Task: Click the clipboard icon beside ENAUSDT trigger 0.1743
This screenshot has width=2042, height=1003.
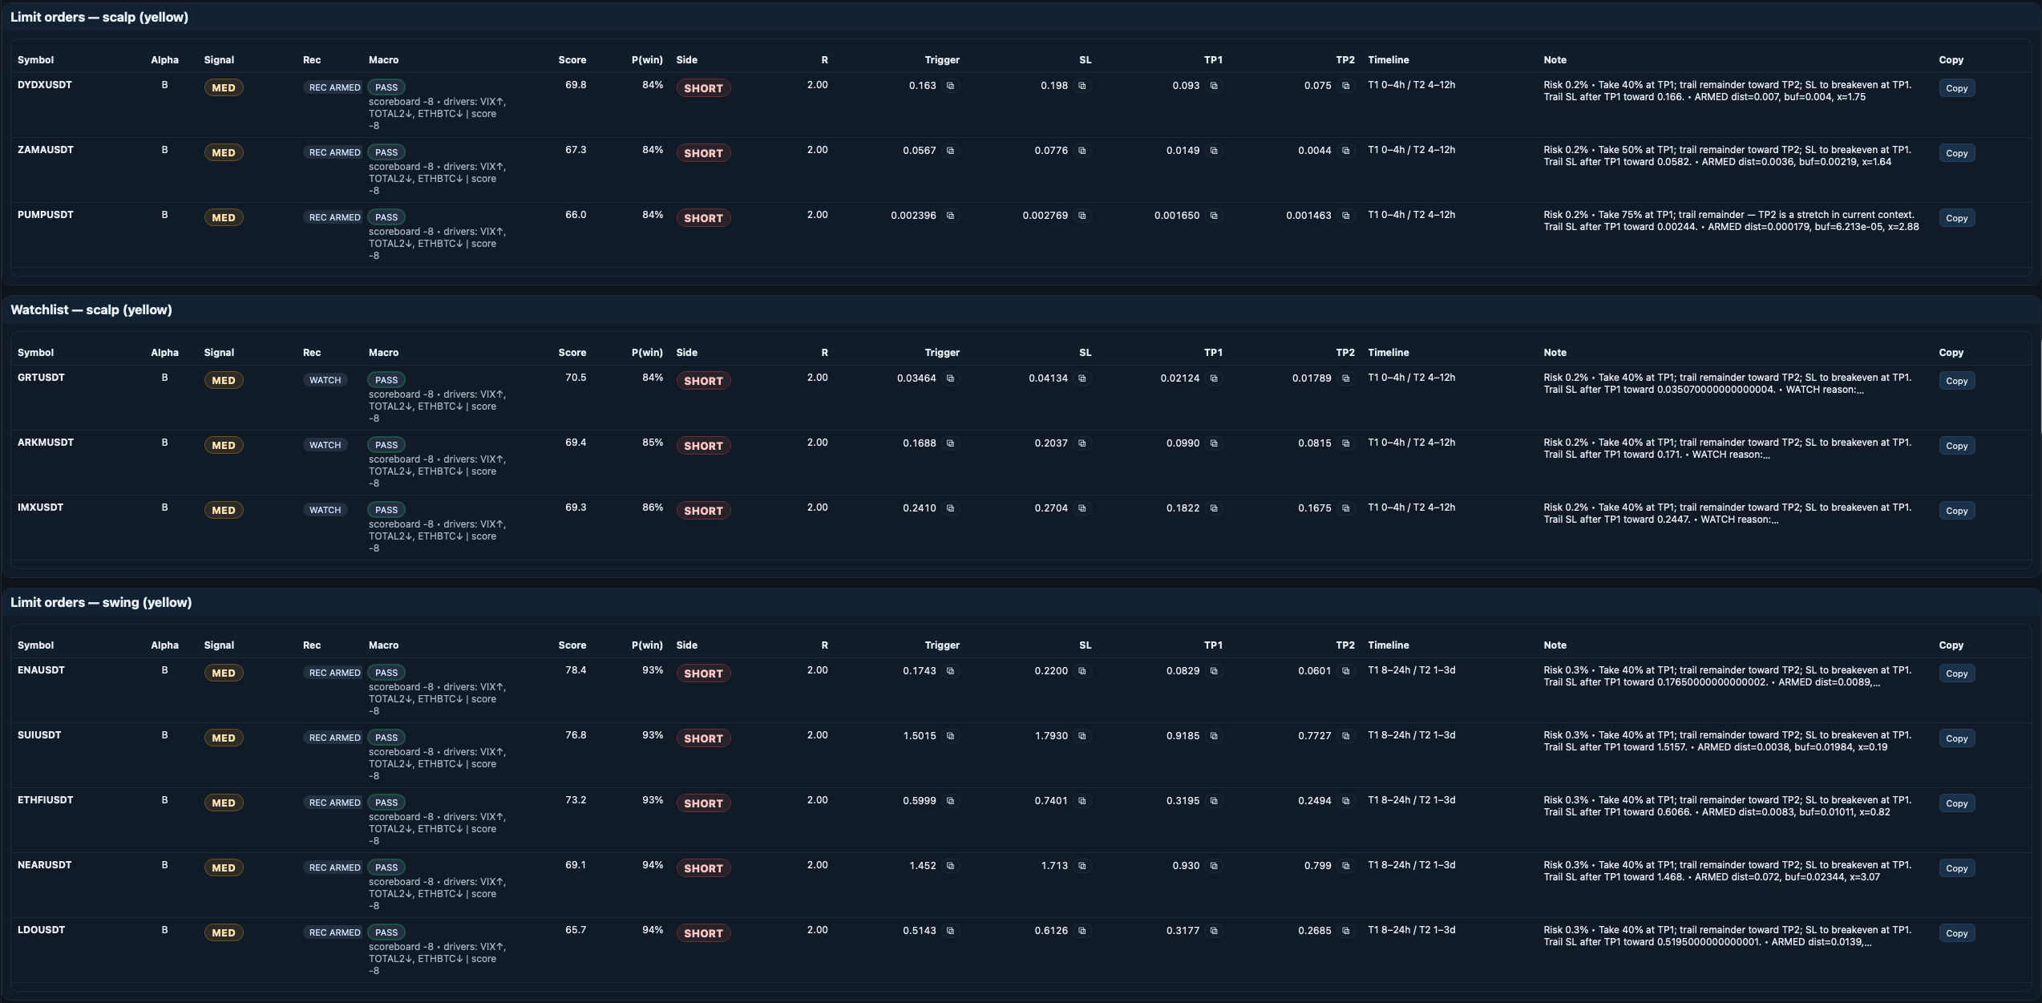Action: (951, 671)
